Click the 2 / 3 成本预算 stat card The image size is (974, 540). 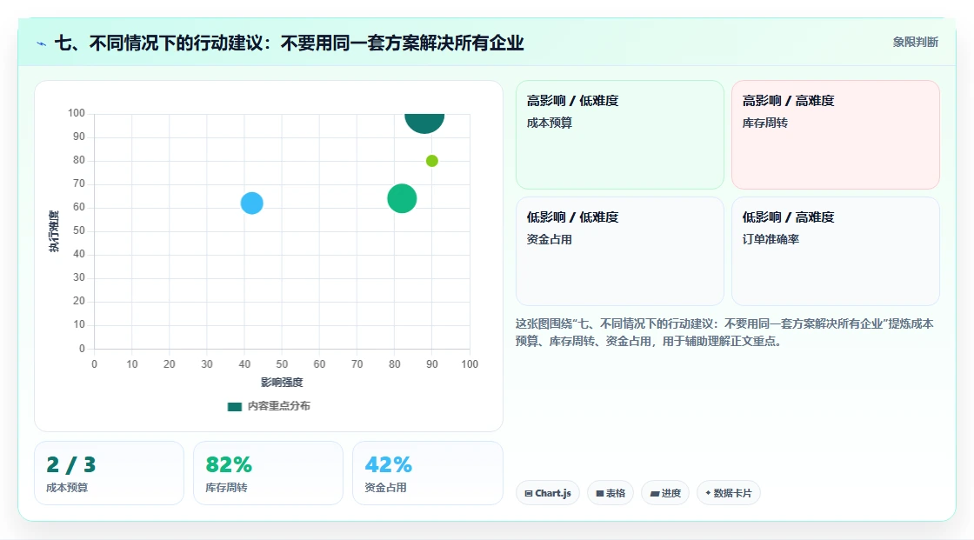click(x=110, y=473)
